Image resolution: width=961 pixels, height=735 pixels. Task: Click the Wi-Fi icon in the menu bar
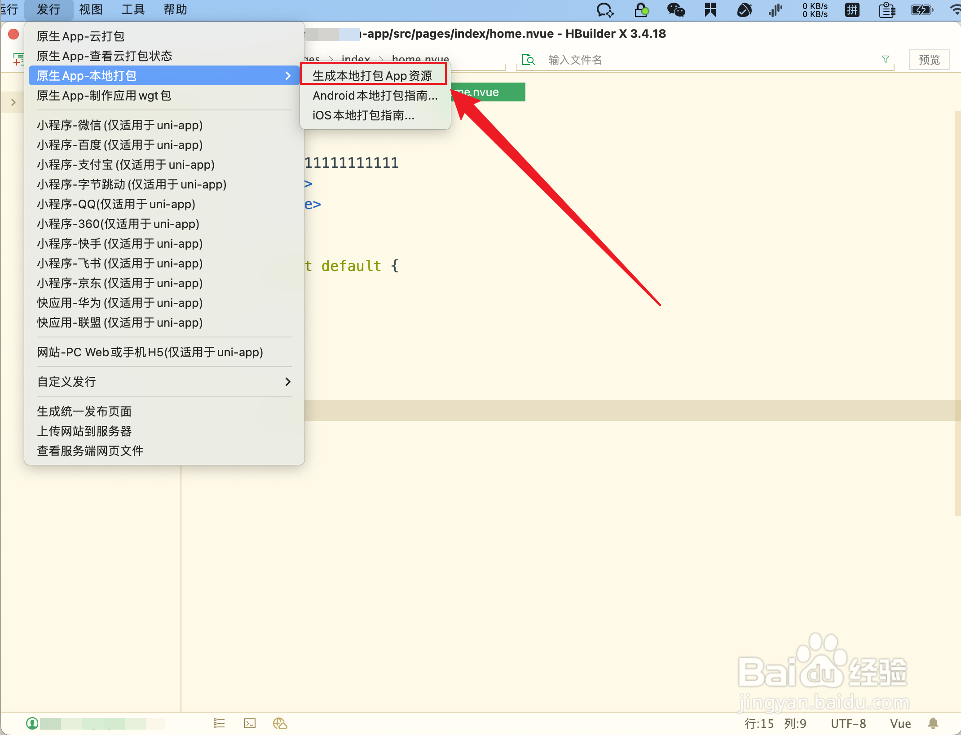coord(955,9)
